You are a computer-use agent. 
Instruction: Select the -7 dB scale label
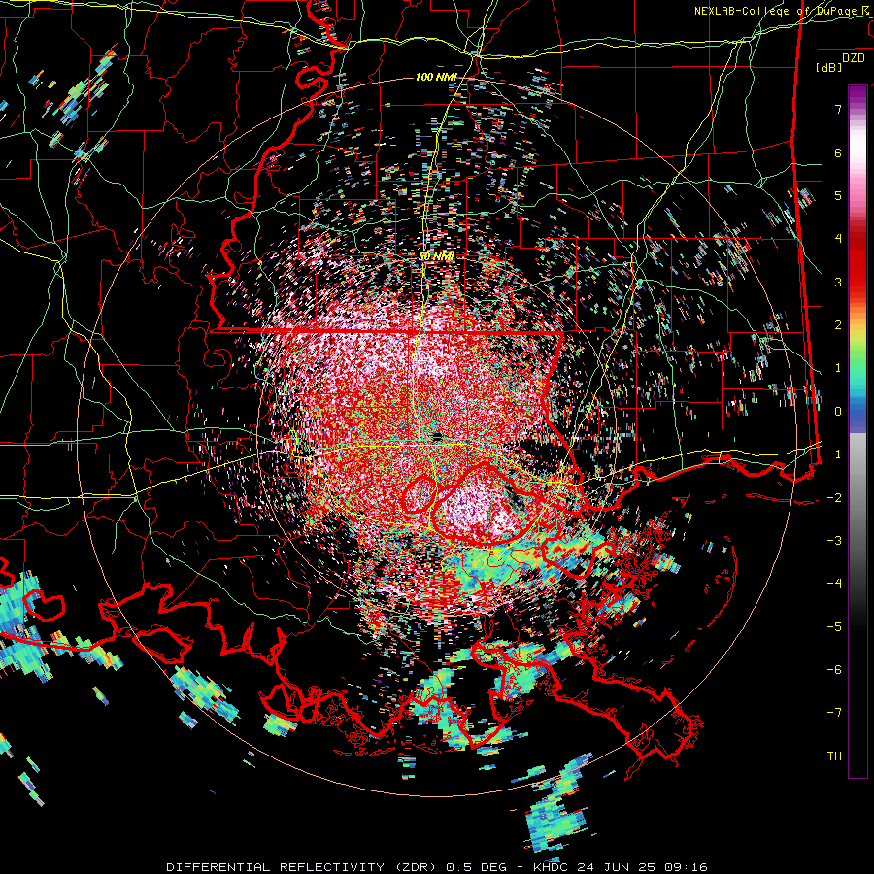[x=834, y=713]
